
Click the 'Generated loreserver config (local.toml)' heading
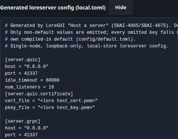[x=53, y=8]
